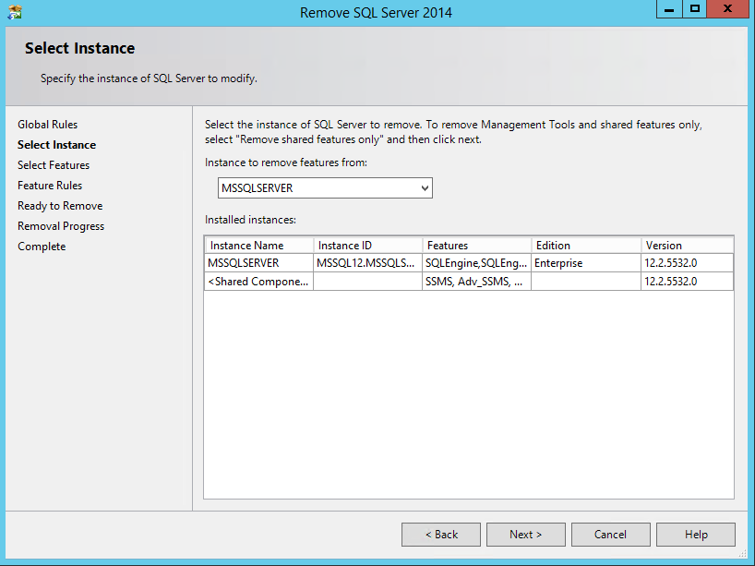Click the Next button

pyautogui.click(x=525, y=535)
